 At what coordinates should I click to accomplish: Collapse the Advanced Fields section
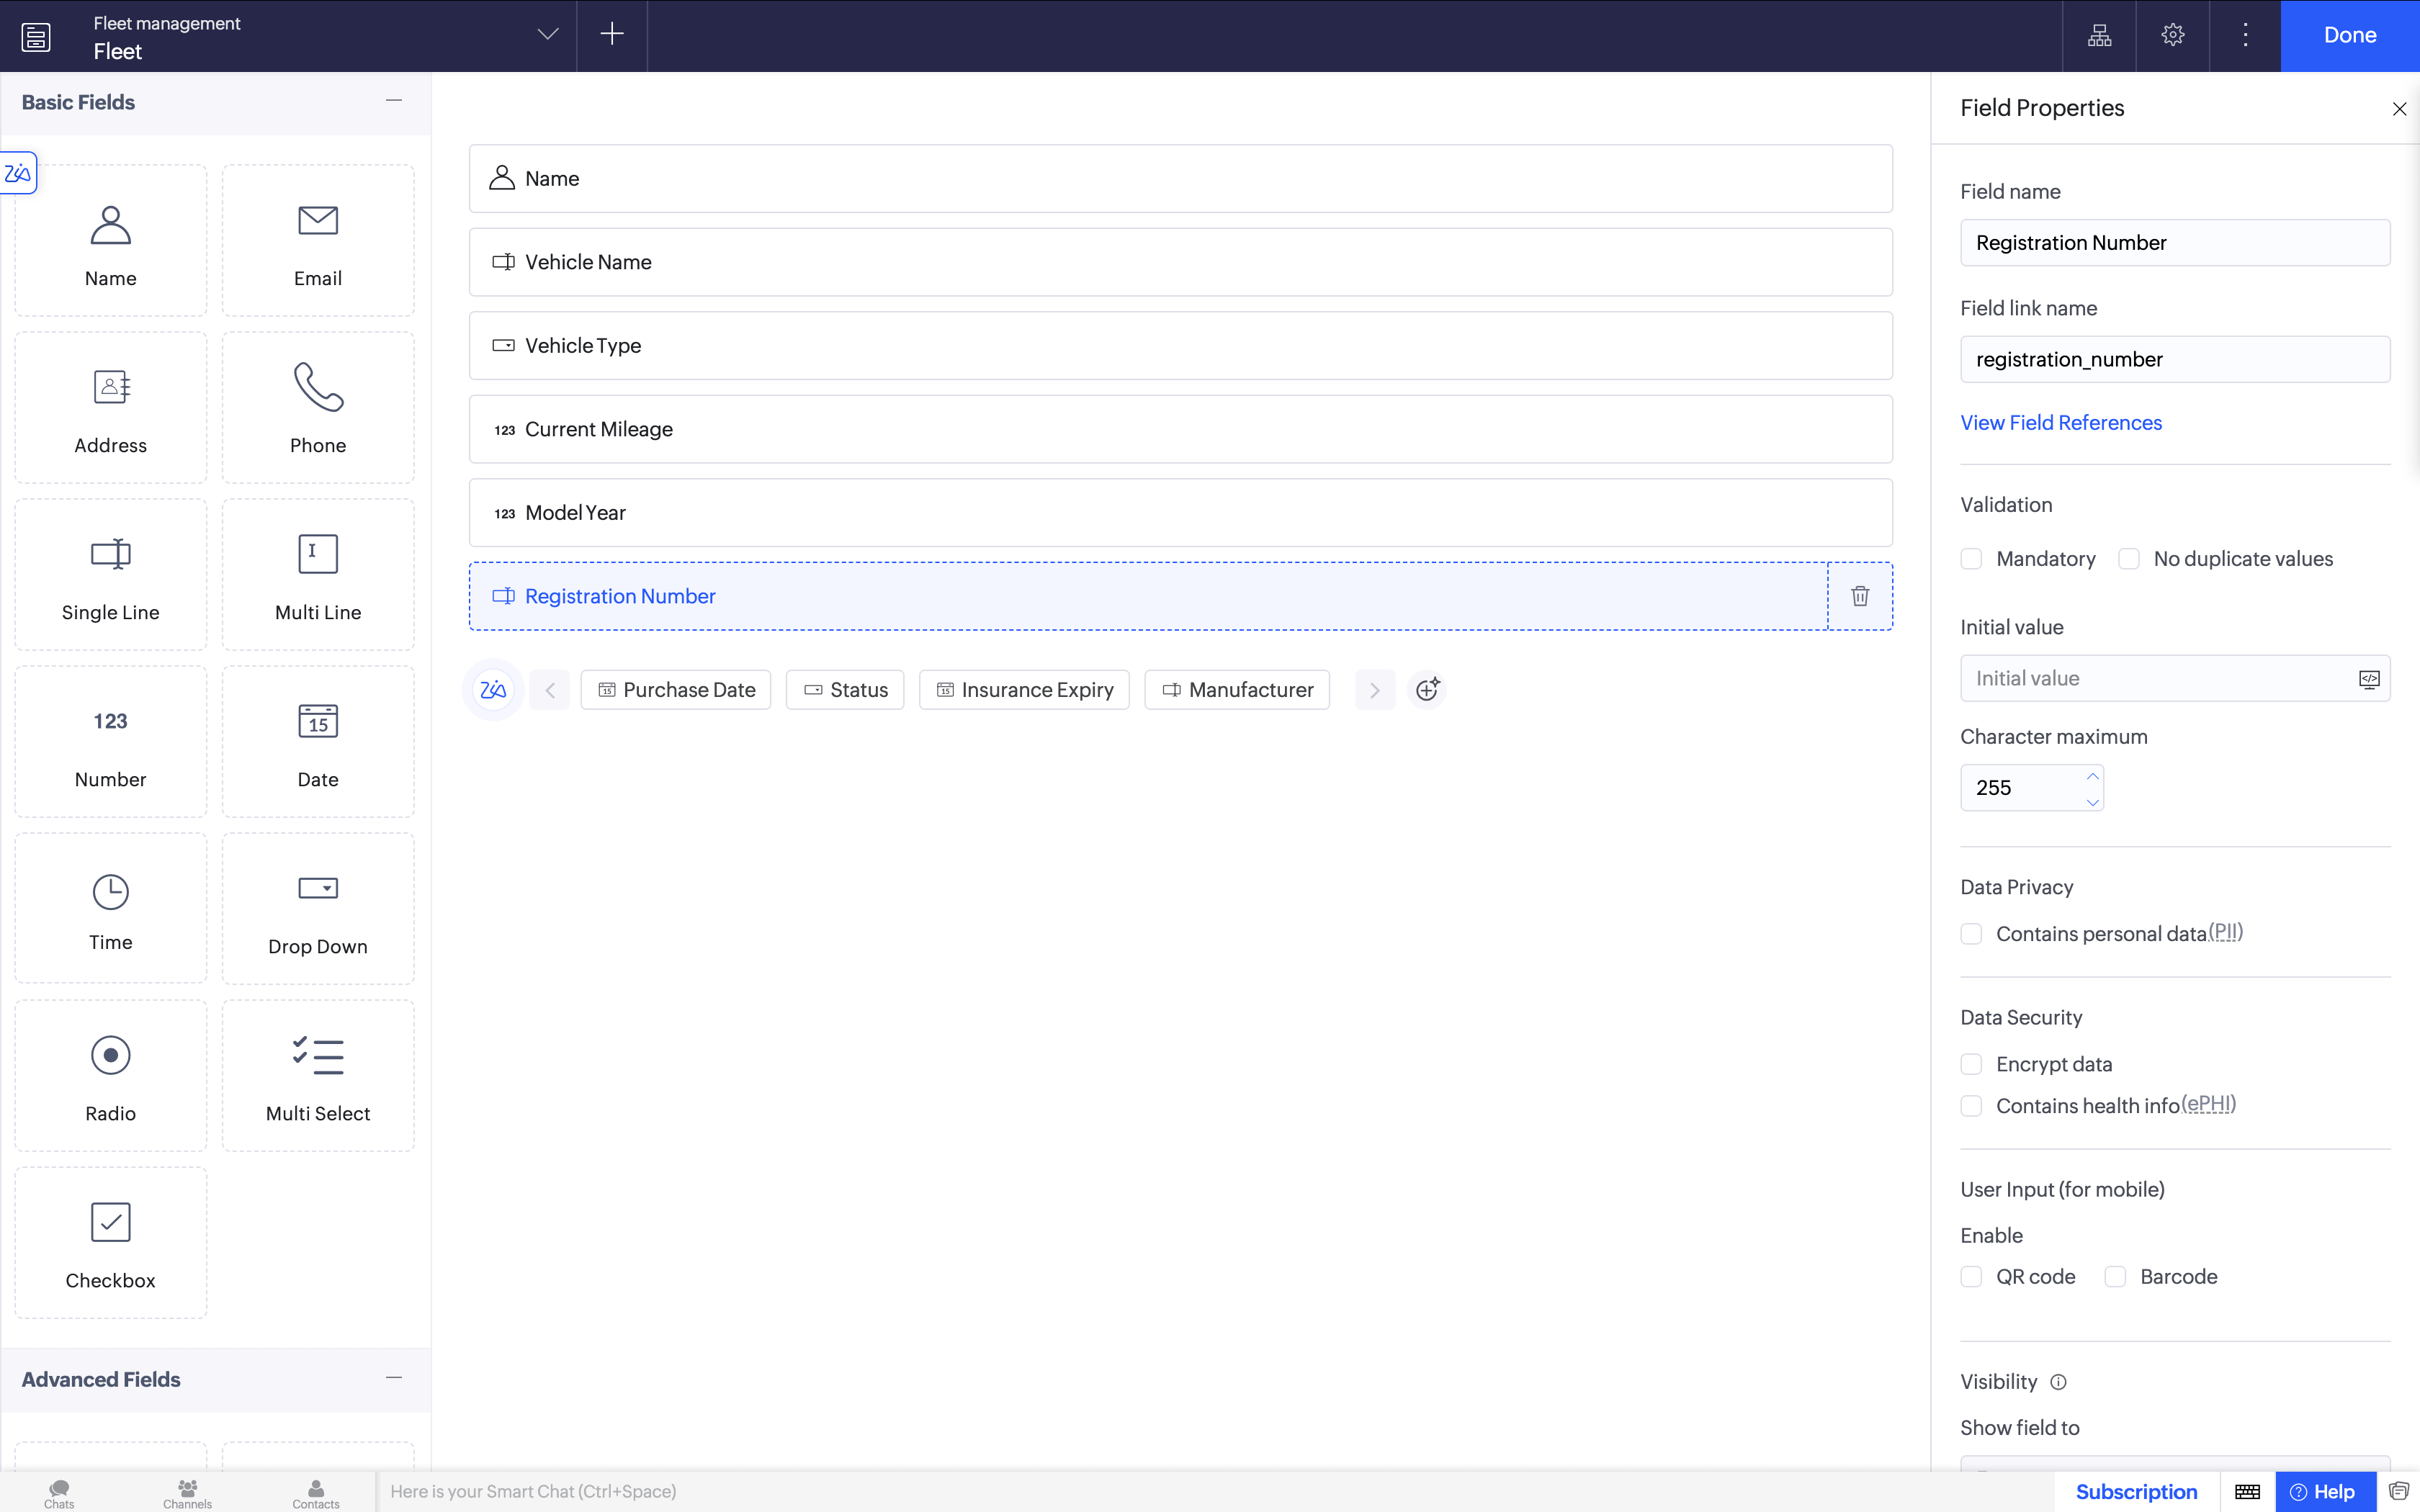click(394, 1378)
